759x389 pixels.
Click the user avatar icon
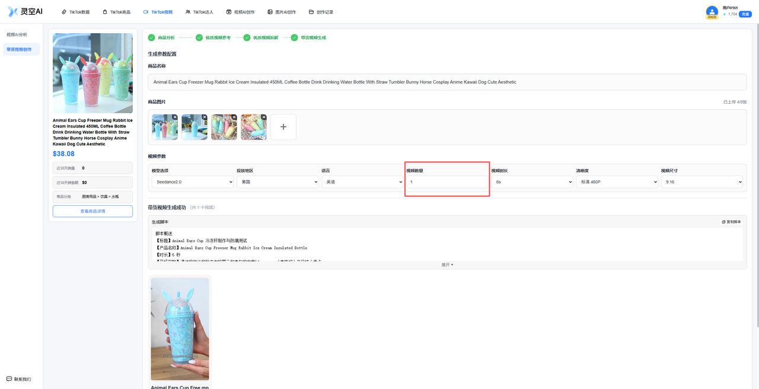click(x=712, y=11)
